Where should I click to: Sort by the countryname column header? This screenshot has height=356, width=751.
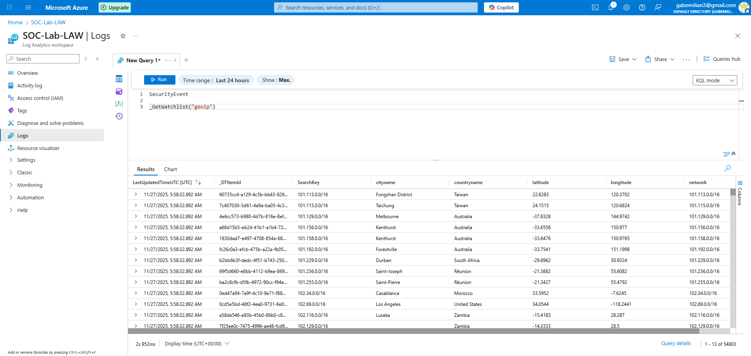coord(468,183)
